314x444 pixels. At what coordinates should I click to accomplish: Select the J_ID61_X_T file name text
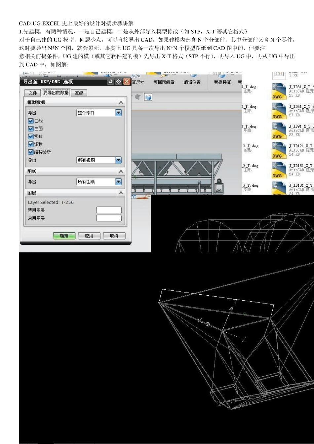click(x=301, y=107)
